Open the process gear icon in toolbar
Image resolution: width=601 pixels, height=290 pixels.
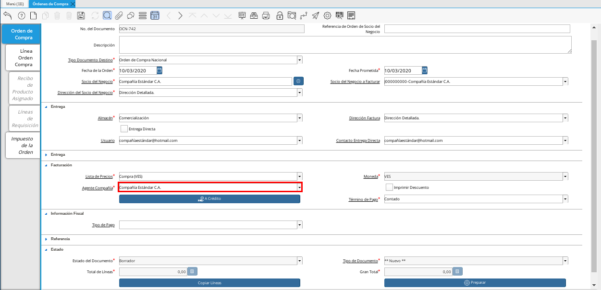(327, 15)
